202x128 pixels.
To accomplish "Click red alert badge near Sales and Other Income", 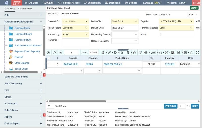I will pos(44,75).
